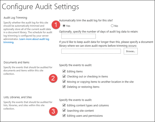Click the Lists, Libraries, and Sites heading
Image resolution: width=155 pixels, height=122 pixels.
click(17, 97)
